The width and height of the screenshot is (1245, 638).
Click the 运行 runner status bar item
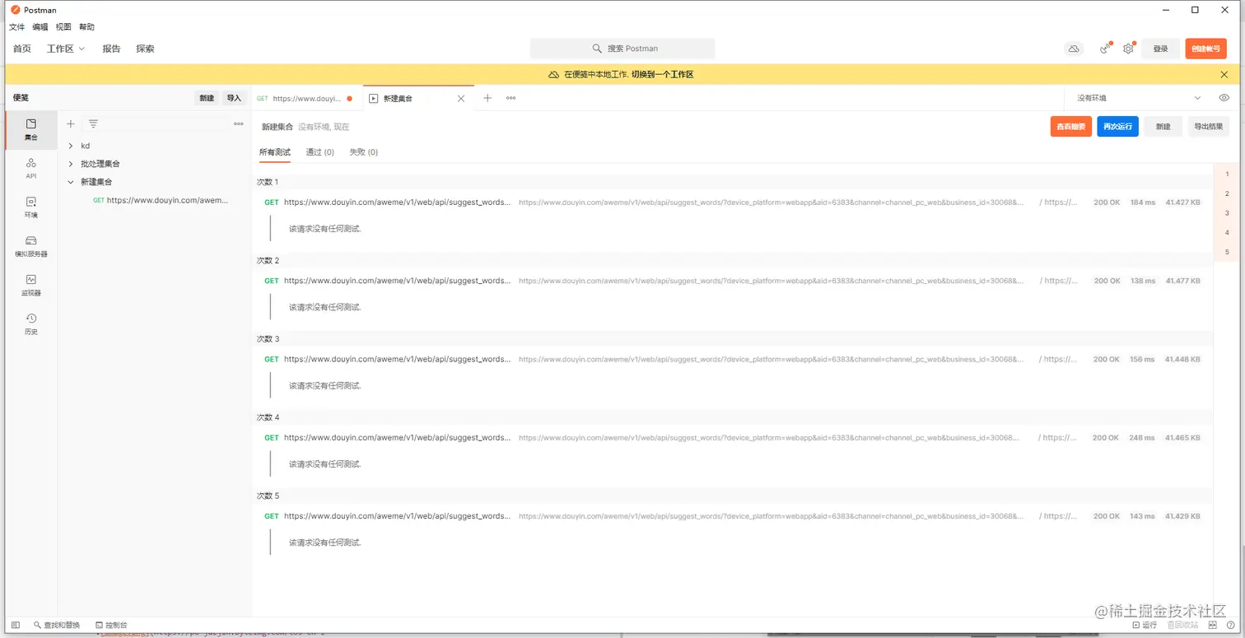point(1145,626)
